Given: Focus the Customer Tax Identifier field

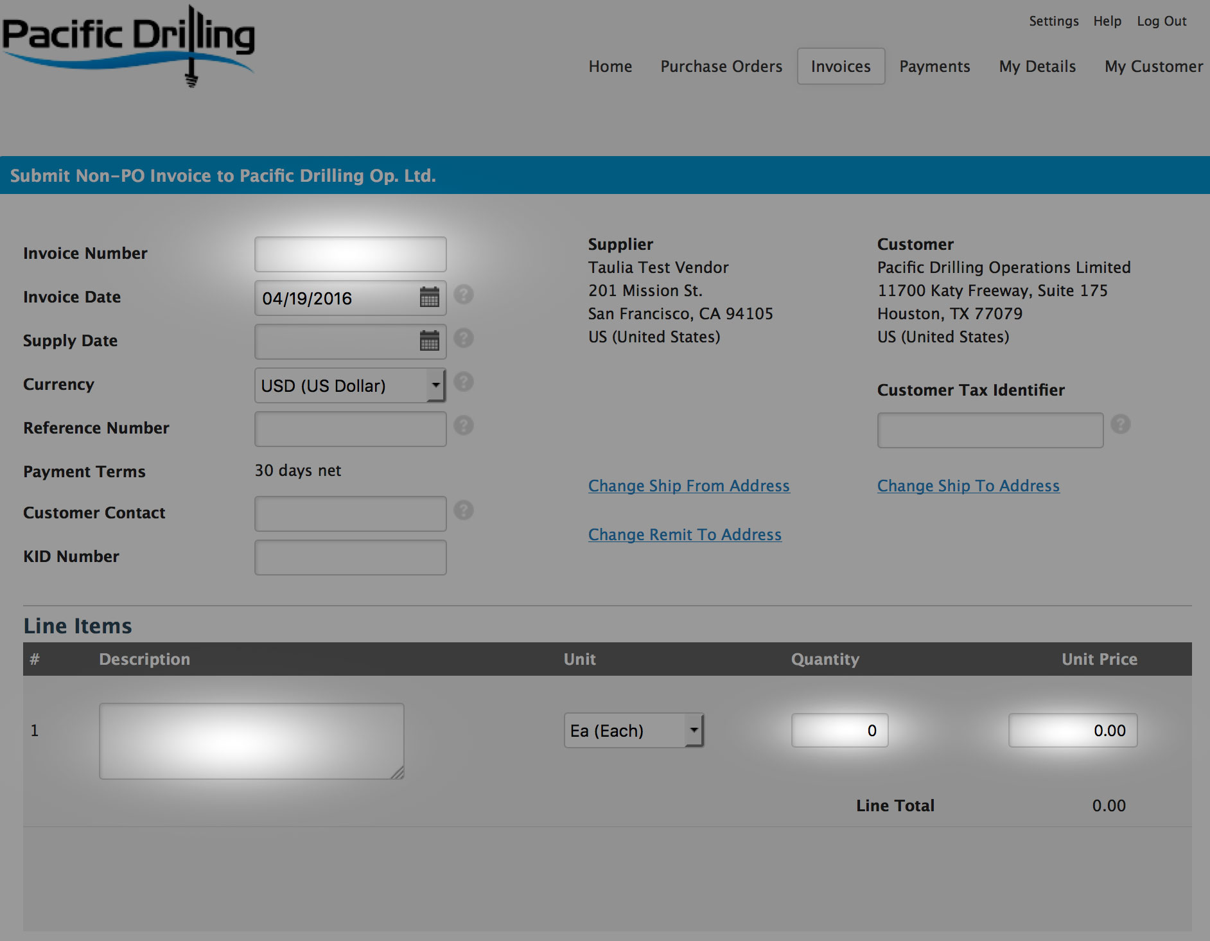Looking at the screenshot, I should click(x=990, y=430).
